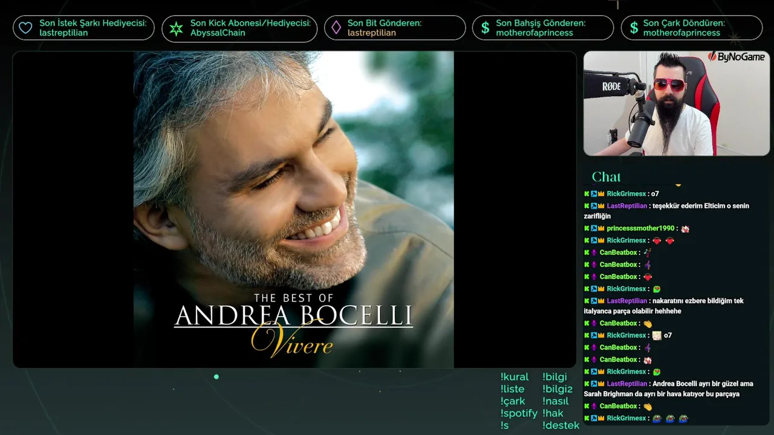774x435 pixels.
Task: Select the !spotify command text
Action: 519,414
